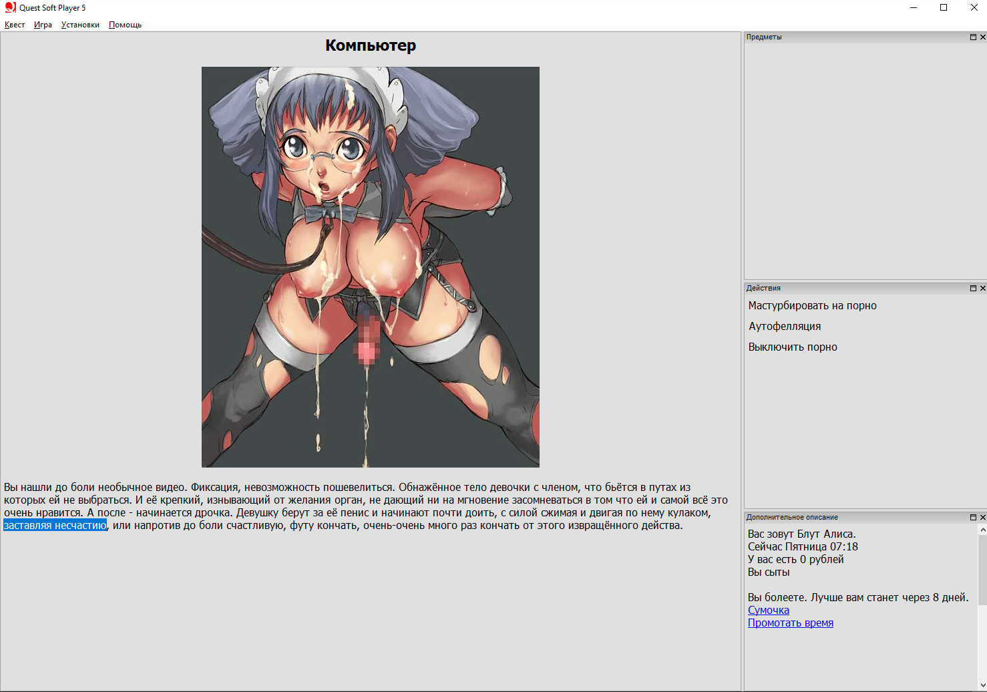This screenshot has height=692, width=987.
Task: Maximize the Quest Soft Player window
Action: click(x=944, y=8)
